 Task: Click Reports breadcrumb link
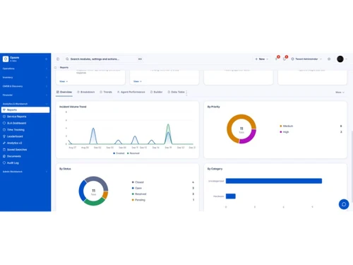pyautogui.click(x=64, y=68)
